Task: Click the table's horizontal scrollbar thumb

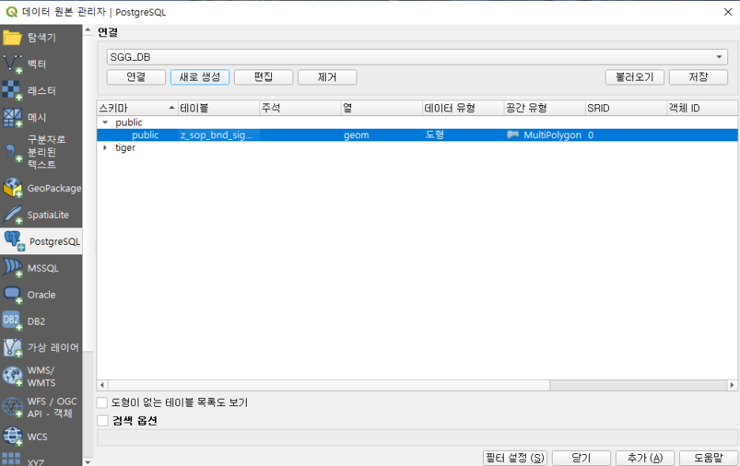Action: pyautogui.click(x=329, y=385)
